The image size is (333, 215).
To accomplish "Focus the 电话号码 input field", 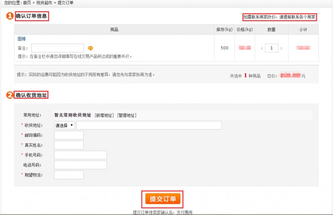I will click(80, 165).
